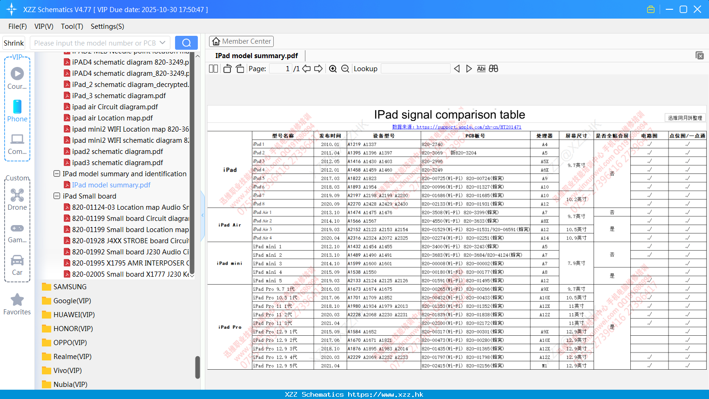Open 820-01124-03 Location map Audio file
Viewport: 709px width, 399px height.
pyautogui.click(x=126, y=207)
